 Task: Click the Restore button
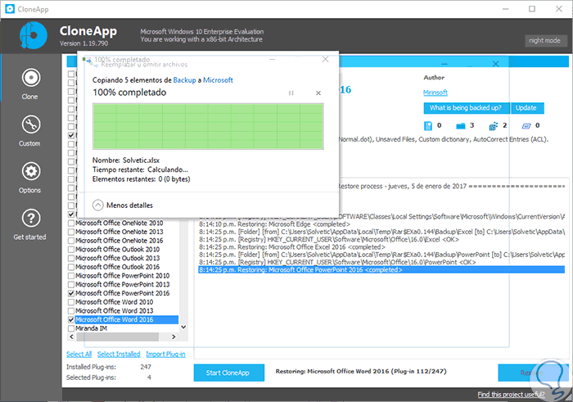533,373
